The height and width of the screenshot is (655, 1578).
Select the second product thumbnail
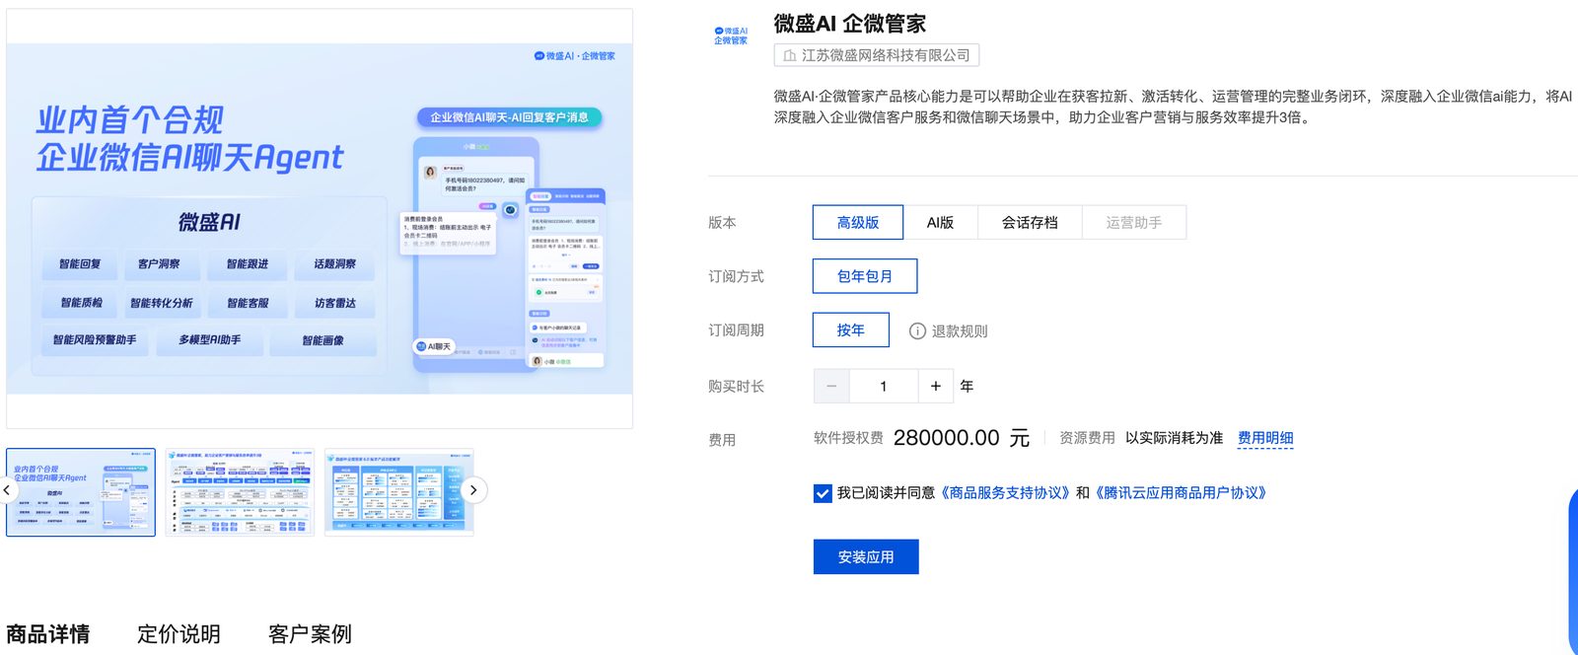click(240, 492)
